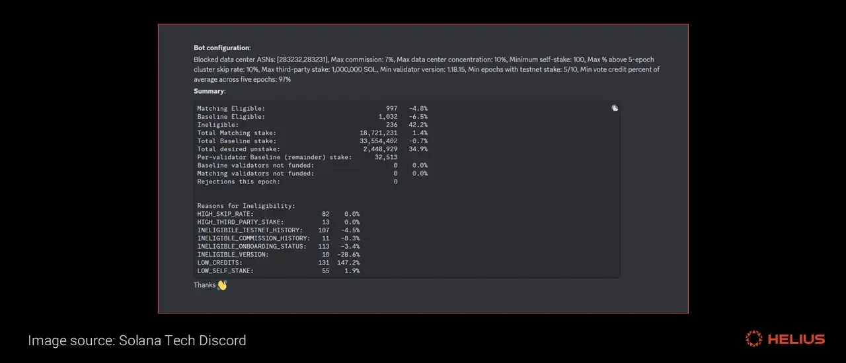The height and width of the screenshot is (363, 846).
Task: Click the Baseline Eligible row
Action: pyautogui.click(x=312, y=117)
